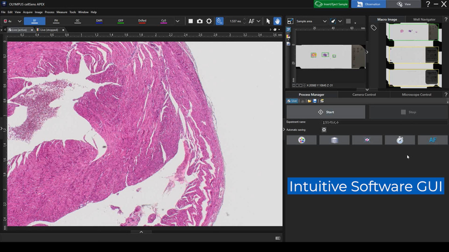Click the Insert/Eject Sample button
This screenshot has width=449, height=252.
point(332,4)
